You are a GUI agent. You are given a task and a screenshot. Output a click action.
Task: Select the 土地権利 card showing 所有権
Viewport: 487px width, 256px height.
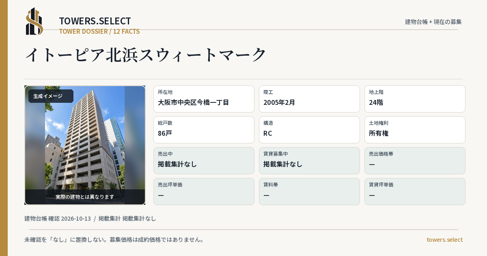point(415,130)
